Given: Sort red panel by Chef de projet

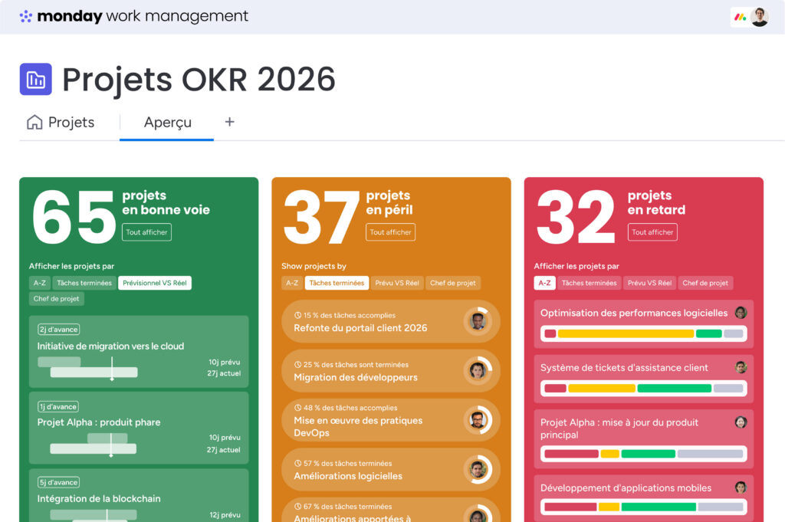Looking at the screenshot, I should (x=705, y=283).
